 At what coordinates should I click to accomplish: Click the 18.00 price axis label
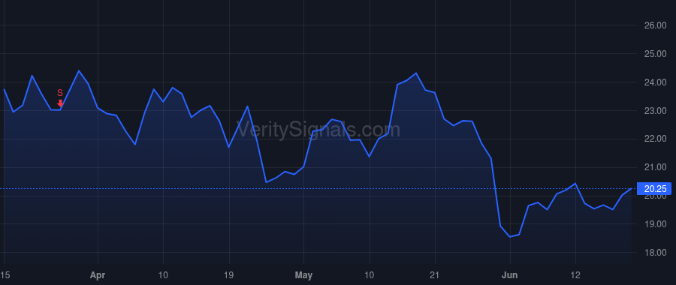pyautogui.click(x=655, y=252)
